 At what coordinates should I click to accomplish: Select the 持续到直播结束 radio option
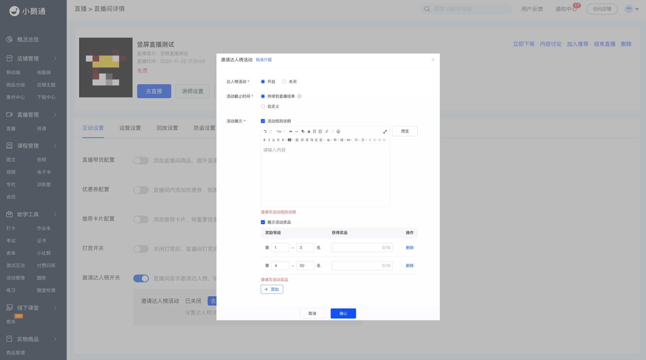263,96
